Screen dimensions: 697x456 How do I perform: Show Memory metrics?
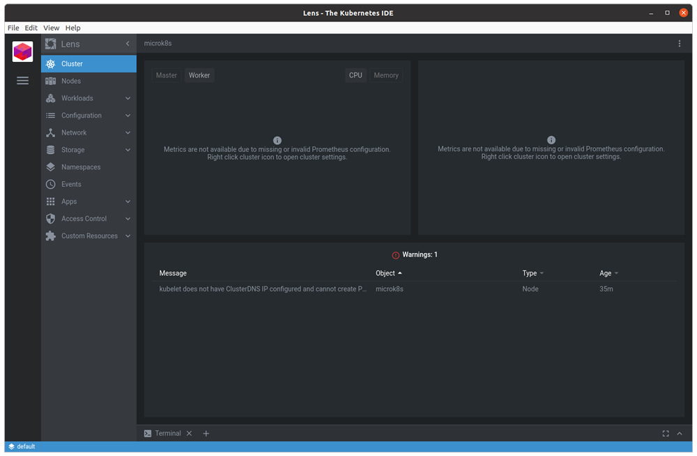click(386, 75)
